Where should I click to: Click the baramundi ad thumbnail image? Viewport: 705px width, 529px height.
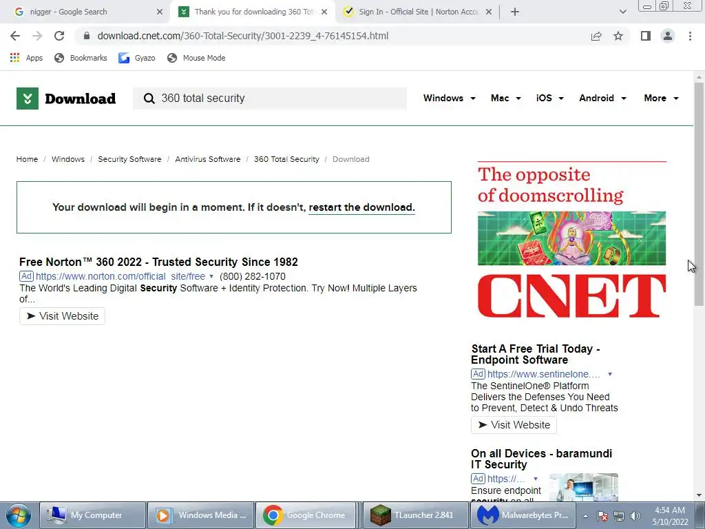point(584,487)
